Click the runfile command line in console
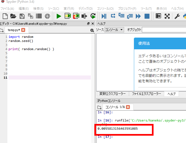The height and width of the screenshot is (143, 186). 142,120
